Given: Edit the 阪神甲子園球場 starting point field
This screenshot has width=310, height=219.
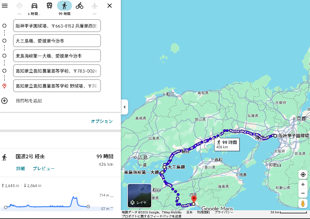Looking at the screenshot, I should (57, 26).
